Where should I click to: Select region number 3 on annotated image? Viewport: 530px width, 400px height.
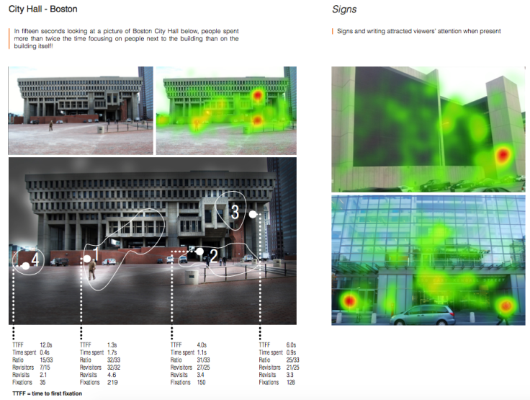tap(235, 212)
